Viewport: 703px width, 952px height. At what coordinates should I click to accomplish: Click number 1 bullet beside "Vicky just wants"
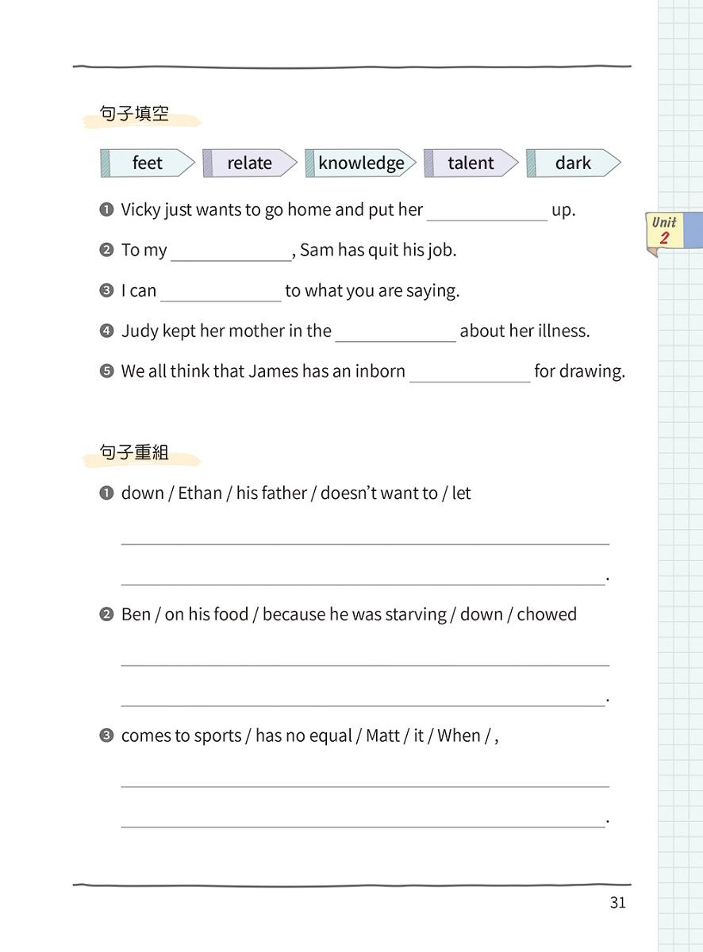click(106, 210)
